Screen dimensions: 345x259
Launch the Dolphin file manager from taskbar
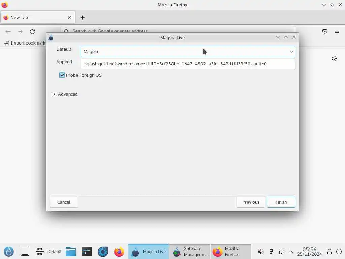[x=71, y=252]
